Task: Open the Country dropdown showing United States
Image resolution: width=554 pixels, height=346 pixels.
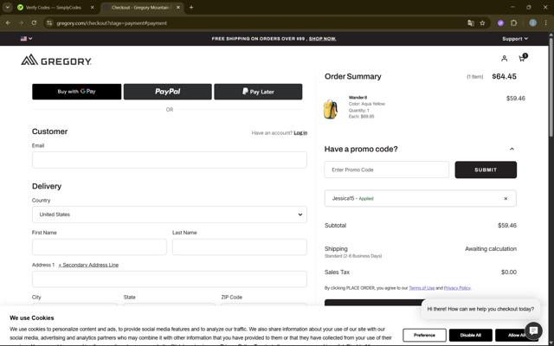Action: [x=170, y=215]
